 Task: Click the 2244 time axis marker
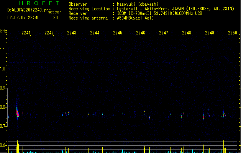[x=95, y=33]
